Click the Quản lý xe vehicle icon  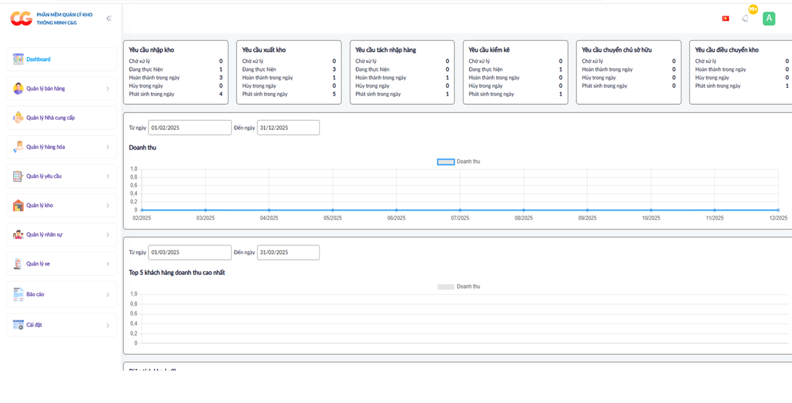[18, 263]
